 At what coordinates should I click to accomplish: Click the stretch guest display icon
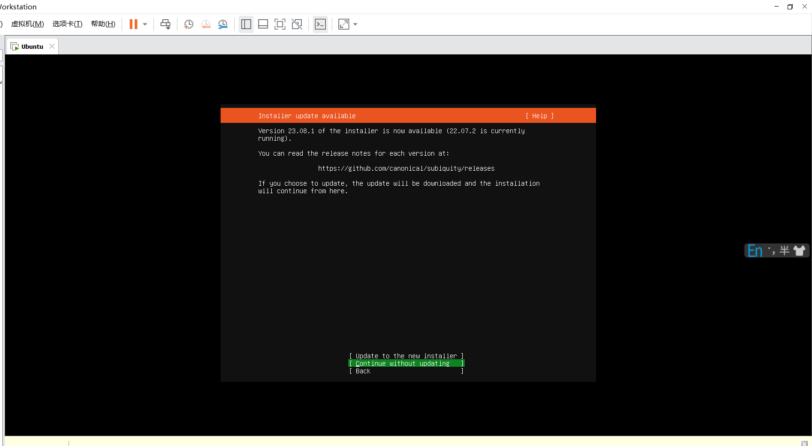tap(344, 24)
